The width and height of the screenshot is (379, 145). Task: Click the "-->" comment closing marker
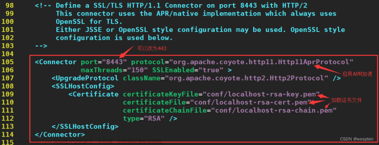click(41, 46)
